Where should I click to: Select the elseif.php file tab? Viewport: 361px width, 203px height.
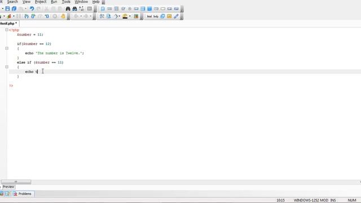tap(9, 24)
